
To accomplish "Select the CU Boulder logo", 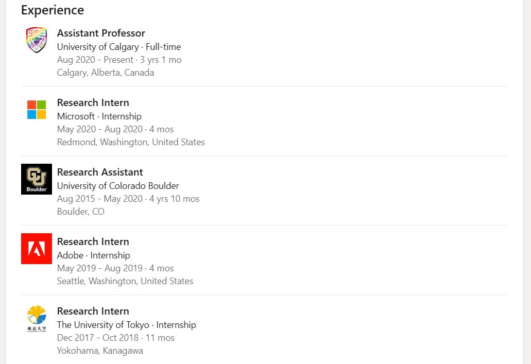I will click(x=37, y=179).
